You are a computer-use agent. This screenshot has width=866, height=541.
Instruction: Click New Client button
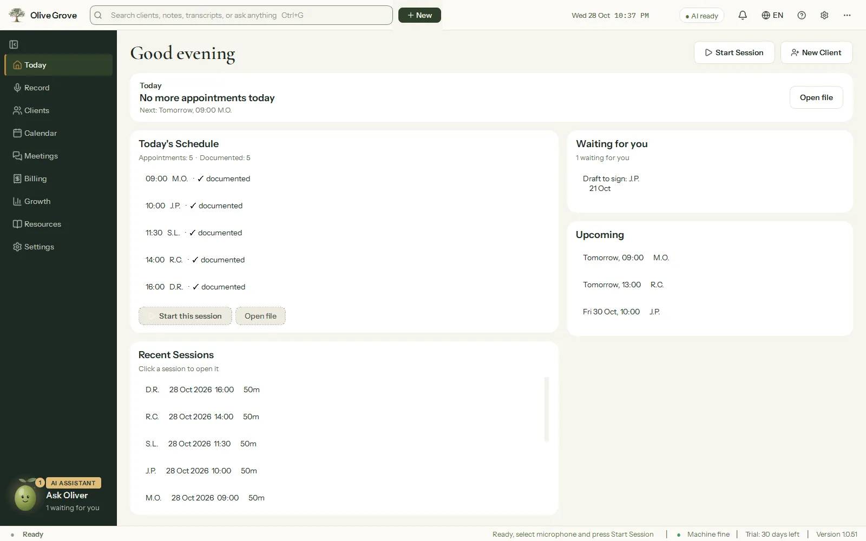pos(816,52)
